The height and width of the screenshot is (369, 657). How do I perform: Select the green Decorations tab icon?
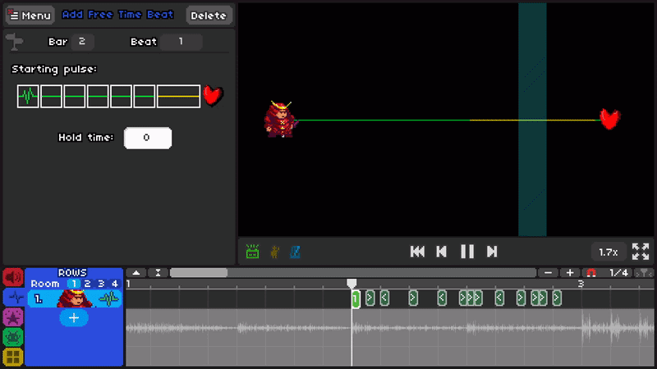[13, 336]
